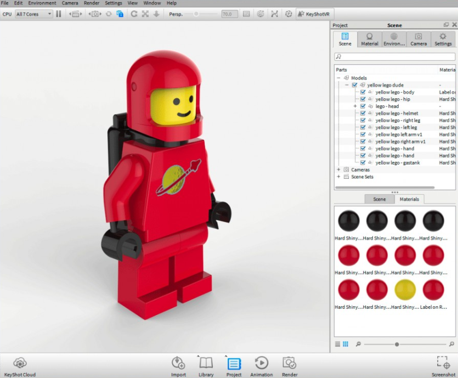Toggle the Project window

tap(234, 367)
